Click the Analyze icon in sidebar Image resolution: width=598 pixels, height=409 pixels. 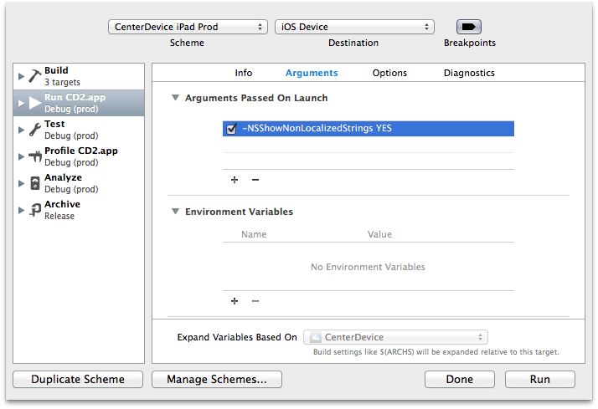35,183
